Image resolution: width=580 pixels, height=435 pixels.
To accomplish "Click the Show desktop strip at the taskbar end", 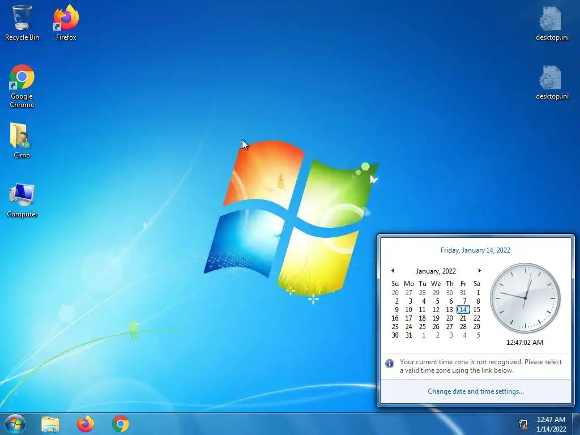I will 576,424.
